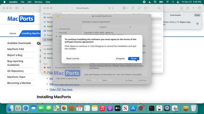204x114 pixels.
Task: Open Report a Bug link
Action: coord(15,55)
